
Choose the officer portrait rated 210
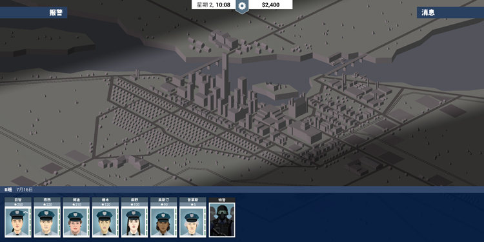tap(76, 217)
